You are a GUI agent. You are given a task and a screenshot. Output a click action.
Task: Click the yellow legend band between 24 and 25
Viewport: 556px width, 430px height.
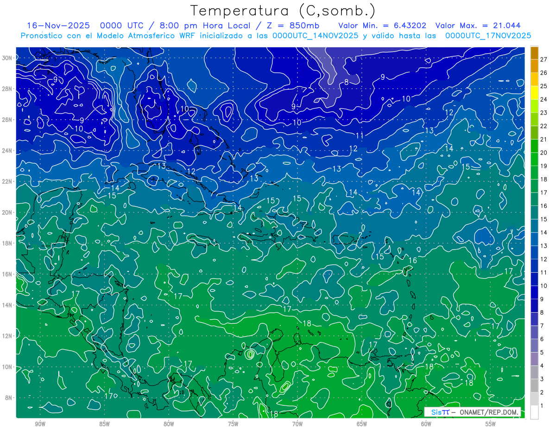534,93
